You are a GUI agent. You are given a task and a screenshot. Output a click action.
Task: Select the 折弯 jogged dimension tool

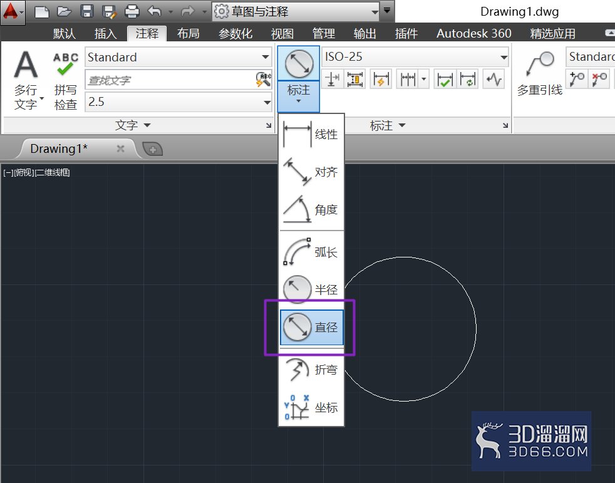point(311,370)
